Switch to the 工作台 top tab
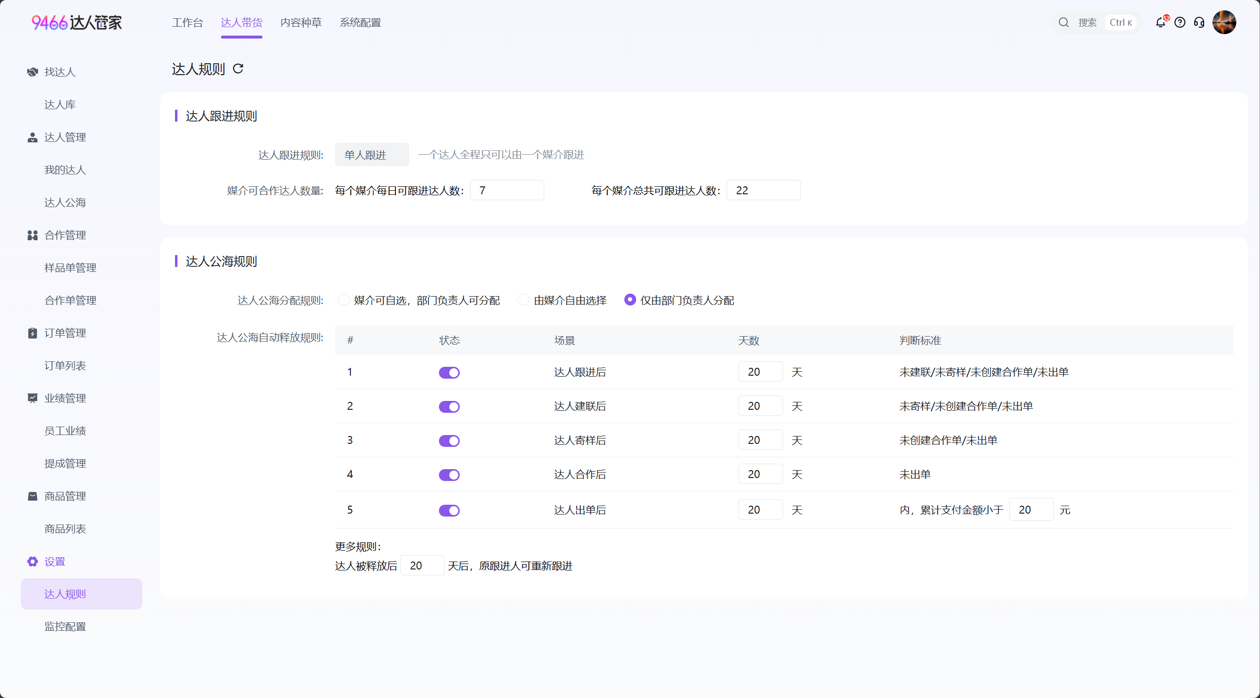The image size is (1260, 698). pos(187,23)
